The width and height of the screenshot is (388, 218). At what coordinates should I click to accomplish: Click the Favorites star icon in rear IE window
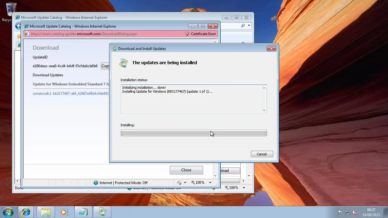(19, 36)
